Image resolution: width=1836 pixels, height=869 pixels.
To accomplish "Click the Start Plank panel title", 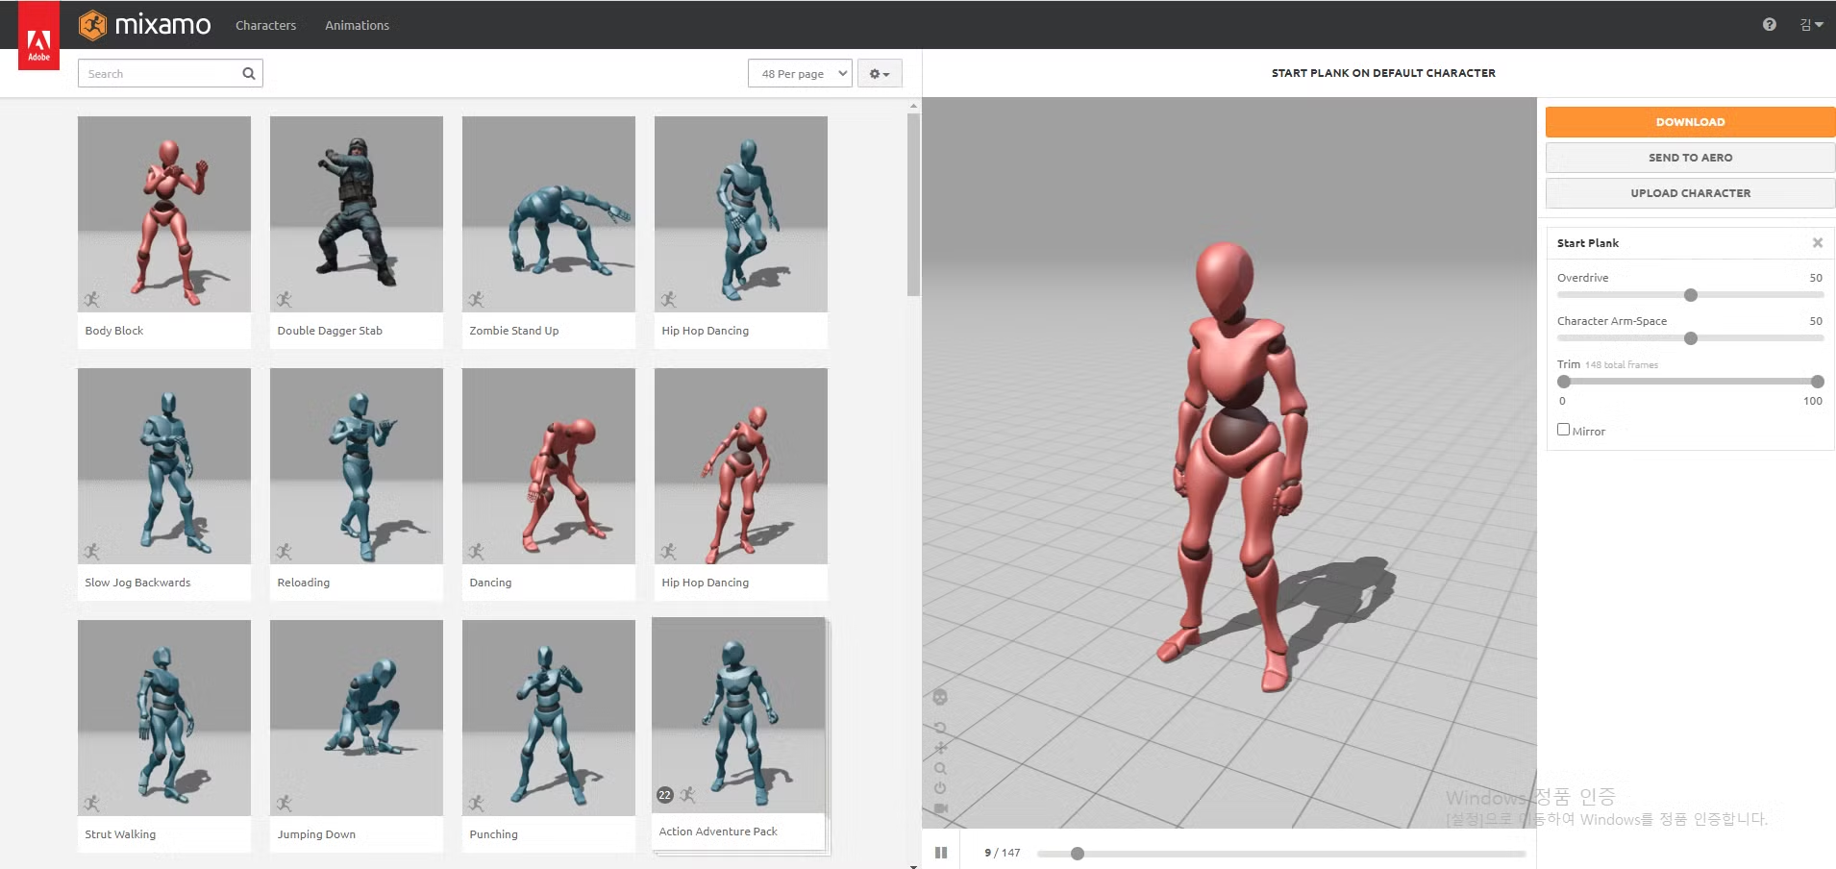I will [1588, 243].
